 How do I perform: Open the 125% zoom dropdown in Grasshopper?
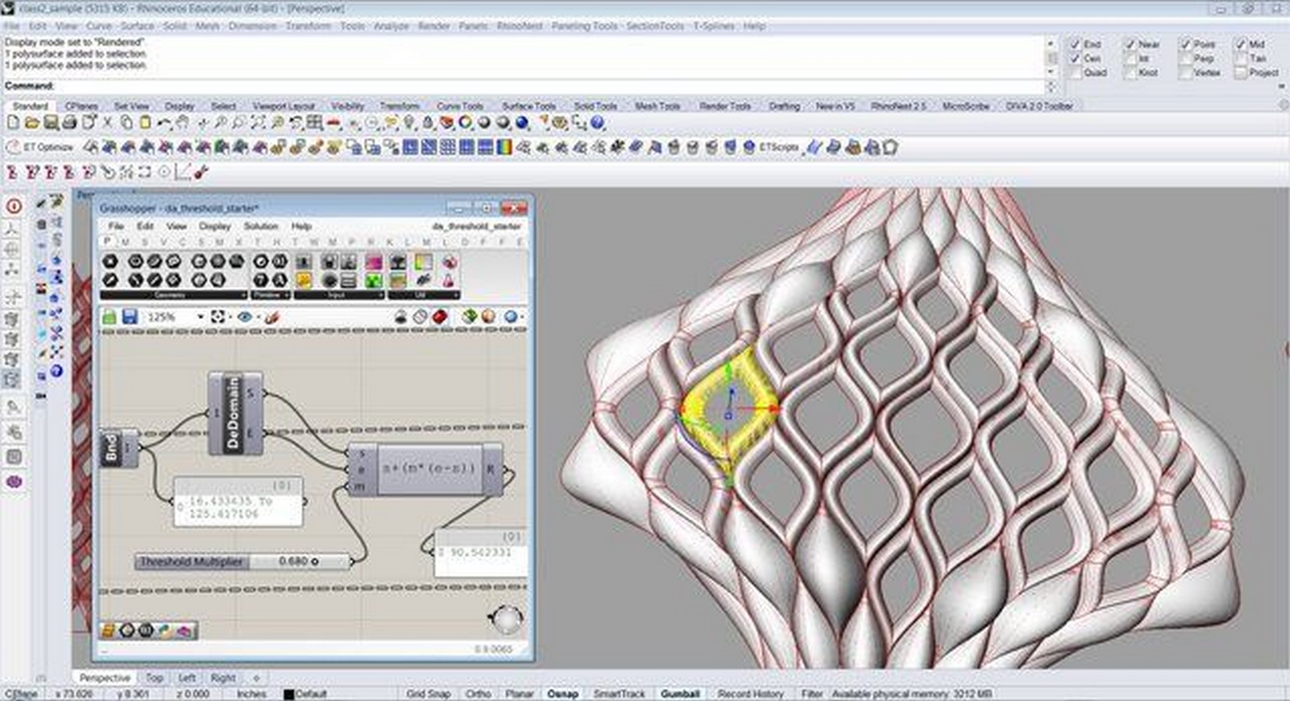(x=200, y=317)
